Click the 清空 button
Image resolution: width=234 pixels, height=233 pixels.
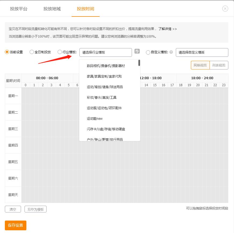point(13,209)
